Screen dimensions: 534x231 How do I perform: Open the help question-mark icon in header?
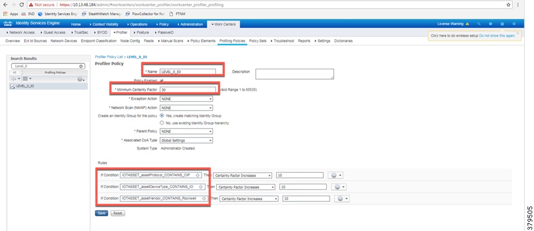490,24
